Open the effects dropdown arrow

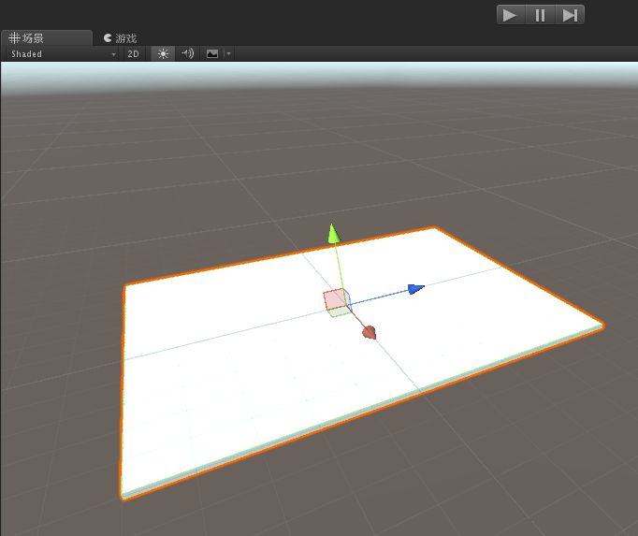coord(228,53)
